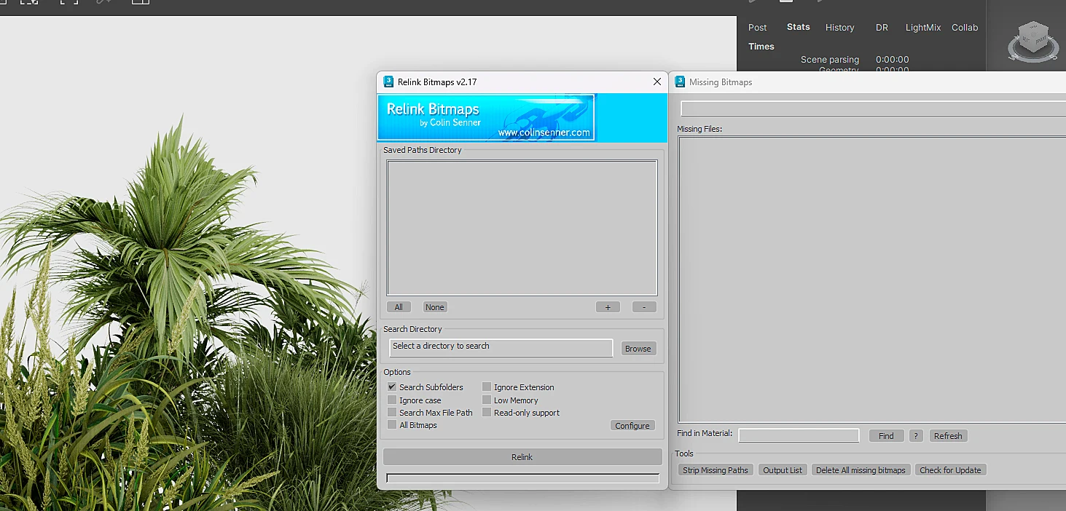Enable Read-only support checkbox
Screen dimensions: 1066x511
(x=487, y=413)
